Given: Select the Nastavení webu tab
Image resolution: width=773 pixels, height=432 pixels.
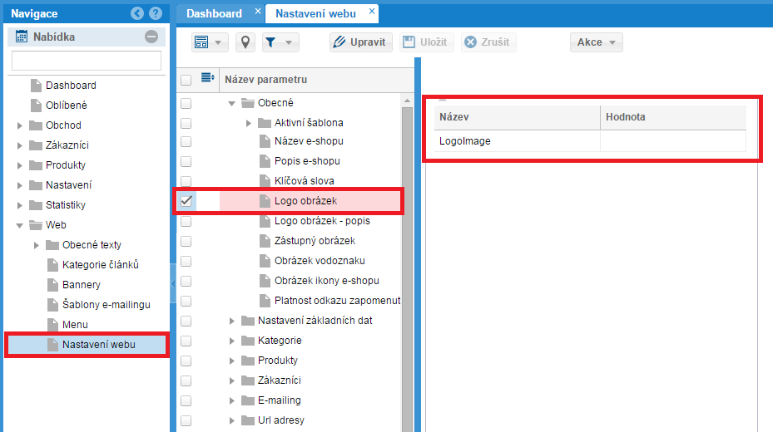Looking at the screenshot, I should tap(315, 13).
